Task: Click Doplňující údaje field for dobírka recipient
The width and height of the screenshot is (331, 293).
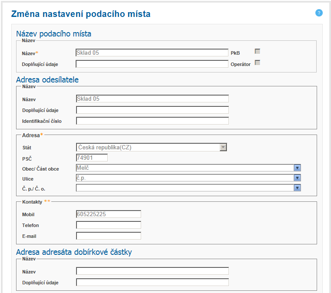Action: tap(152, 283)
